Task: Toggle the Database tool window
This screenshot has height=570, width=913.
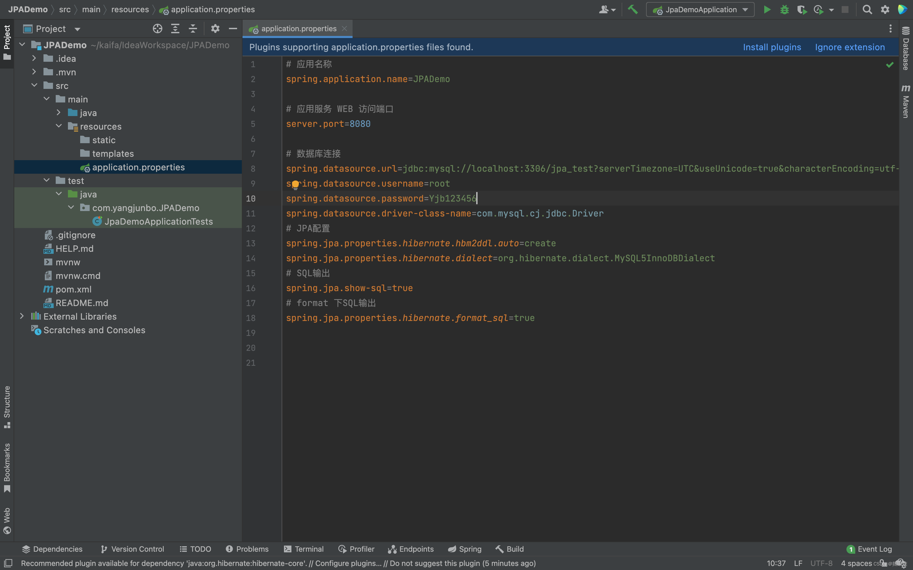Action: pos(906,49)
